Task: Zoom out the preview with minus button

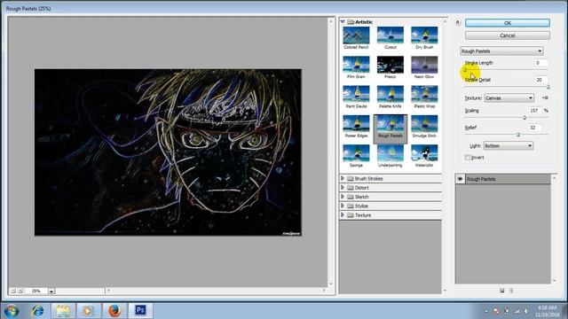Action: click(13, 291)
